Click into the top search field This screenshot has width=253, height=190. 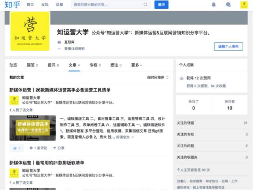click(107, 5)
